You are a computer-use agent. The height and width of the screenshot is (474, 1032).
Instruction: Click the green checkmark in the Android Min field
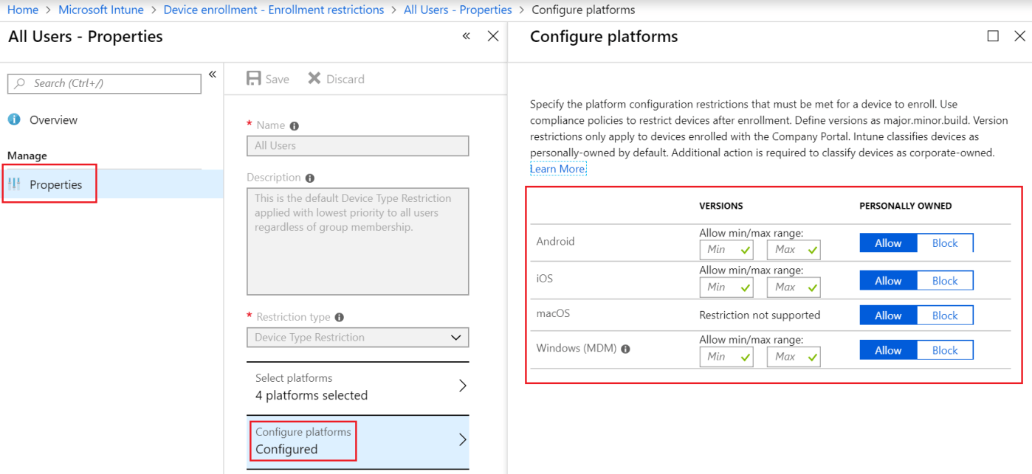pos(745,249)
